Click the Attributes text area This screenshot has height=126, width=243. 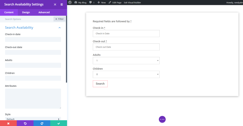click(x=33, y=98)
